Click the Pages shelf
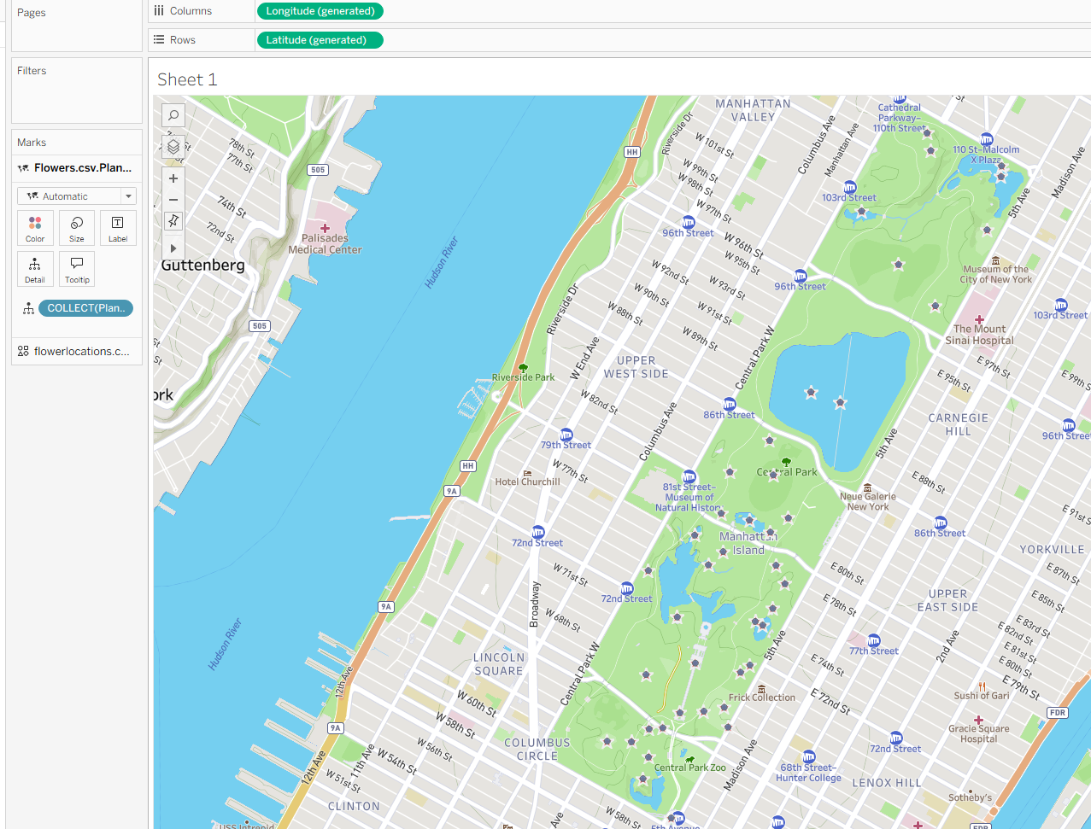Image resolution: width=1091 pixels, height=829 pixels. click(77, 26)
